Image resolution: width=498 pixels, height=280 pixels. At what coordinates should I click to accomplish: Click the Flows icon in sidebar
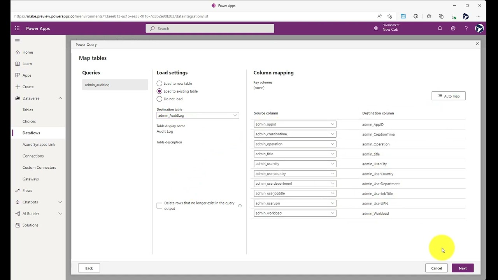(x=18, y=191)
